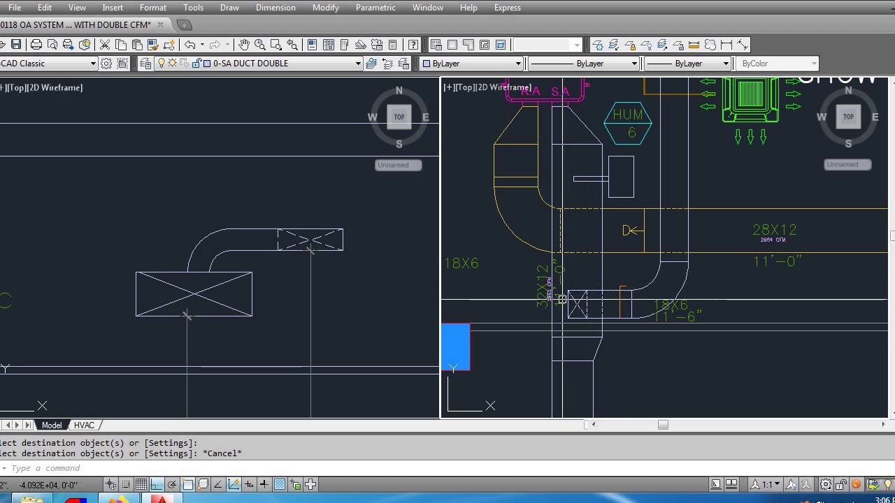
Task: Open Workspace Settings gear icon
Action: click(106, 64)
